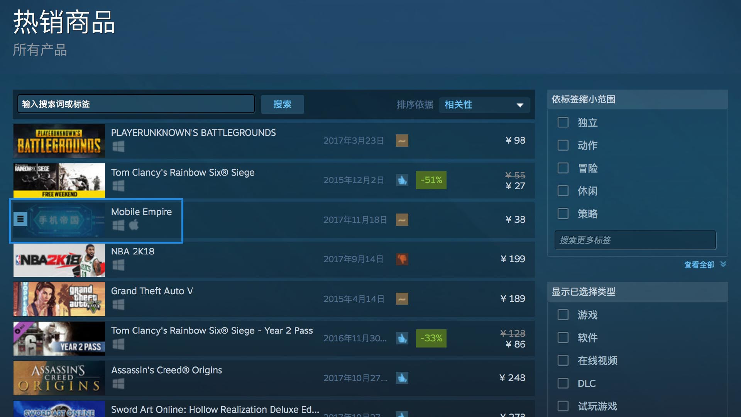
Task: Check the 冒险 tag filter
Action: pos(563,168)
